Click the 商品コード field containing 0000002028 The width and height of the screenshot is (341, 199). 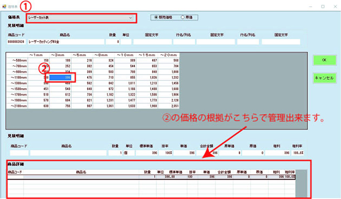[x=16, y=41]
